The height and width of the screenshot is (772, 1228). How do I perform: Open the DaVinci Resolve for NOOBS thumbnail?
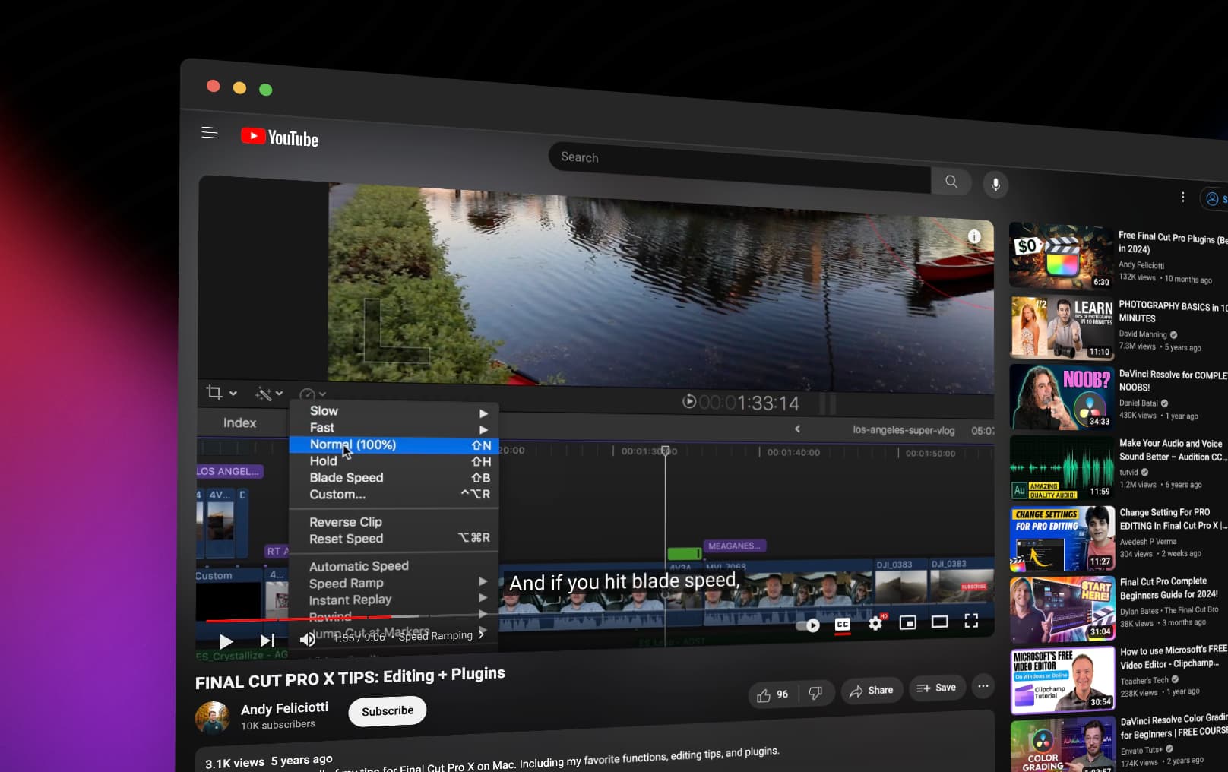[x=1061, y=396]
